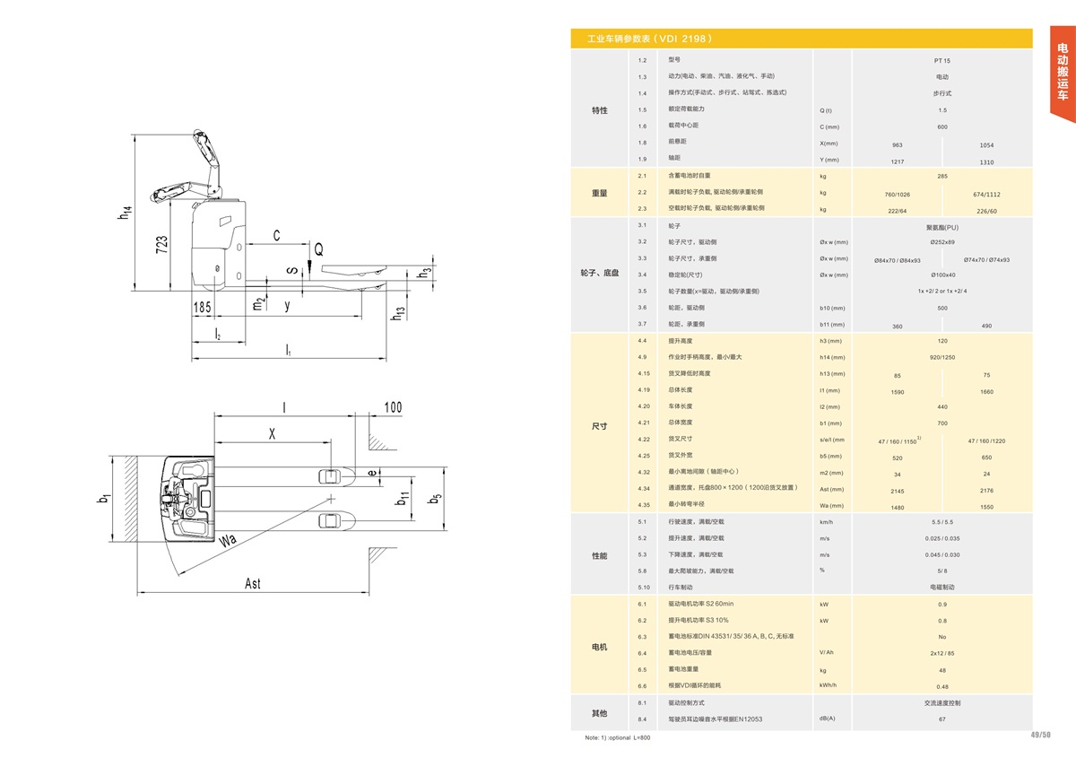Click the drive control value '交流速度控制'
Image resolution: width=1076 pixels, height=767 pixels.
[x=941, y=702]
